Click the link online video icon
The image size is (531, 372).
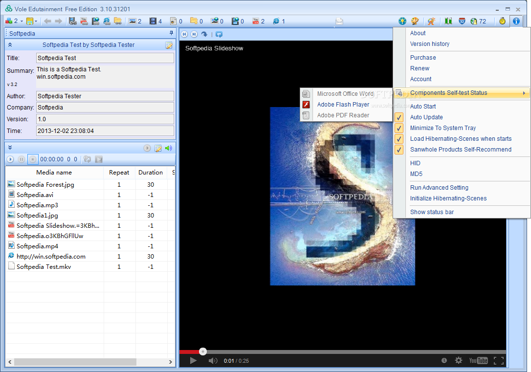click(95, 22)
